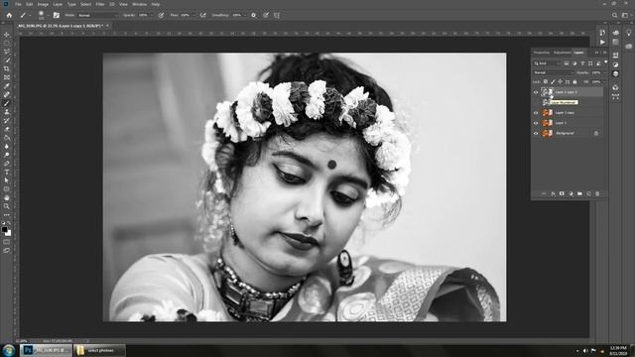Click the search icon top right

click(x=615, y=15)
